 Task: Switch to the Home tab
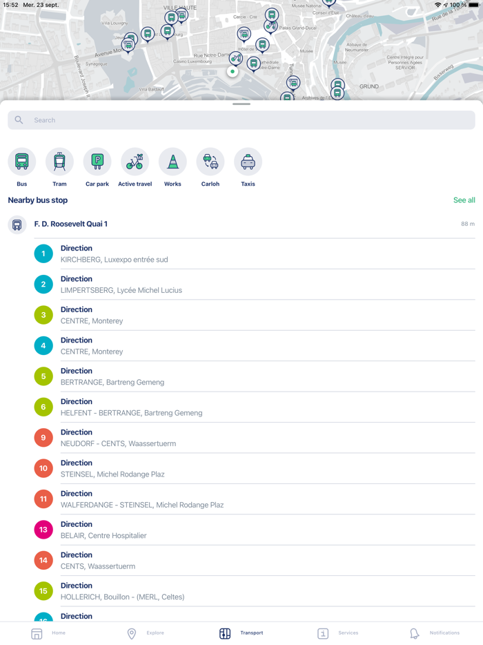(x=48, y=633)
